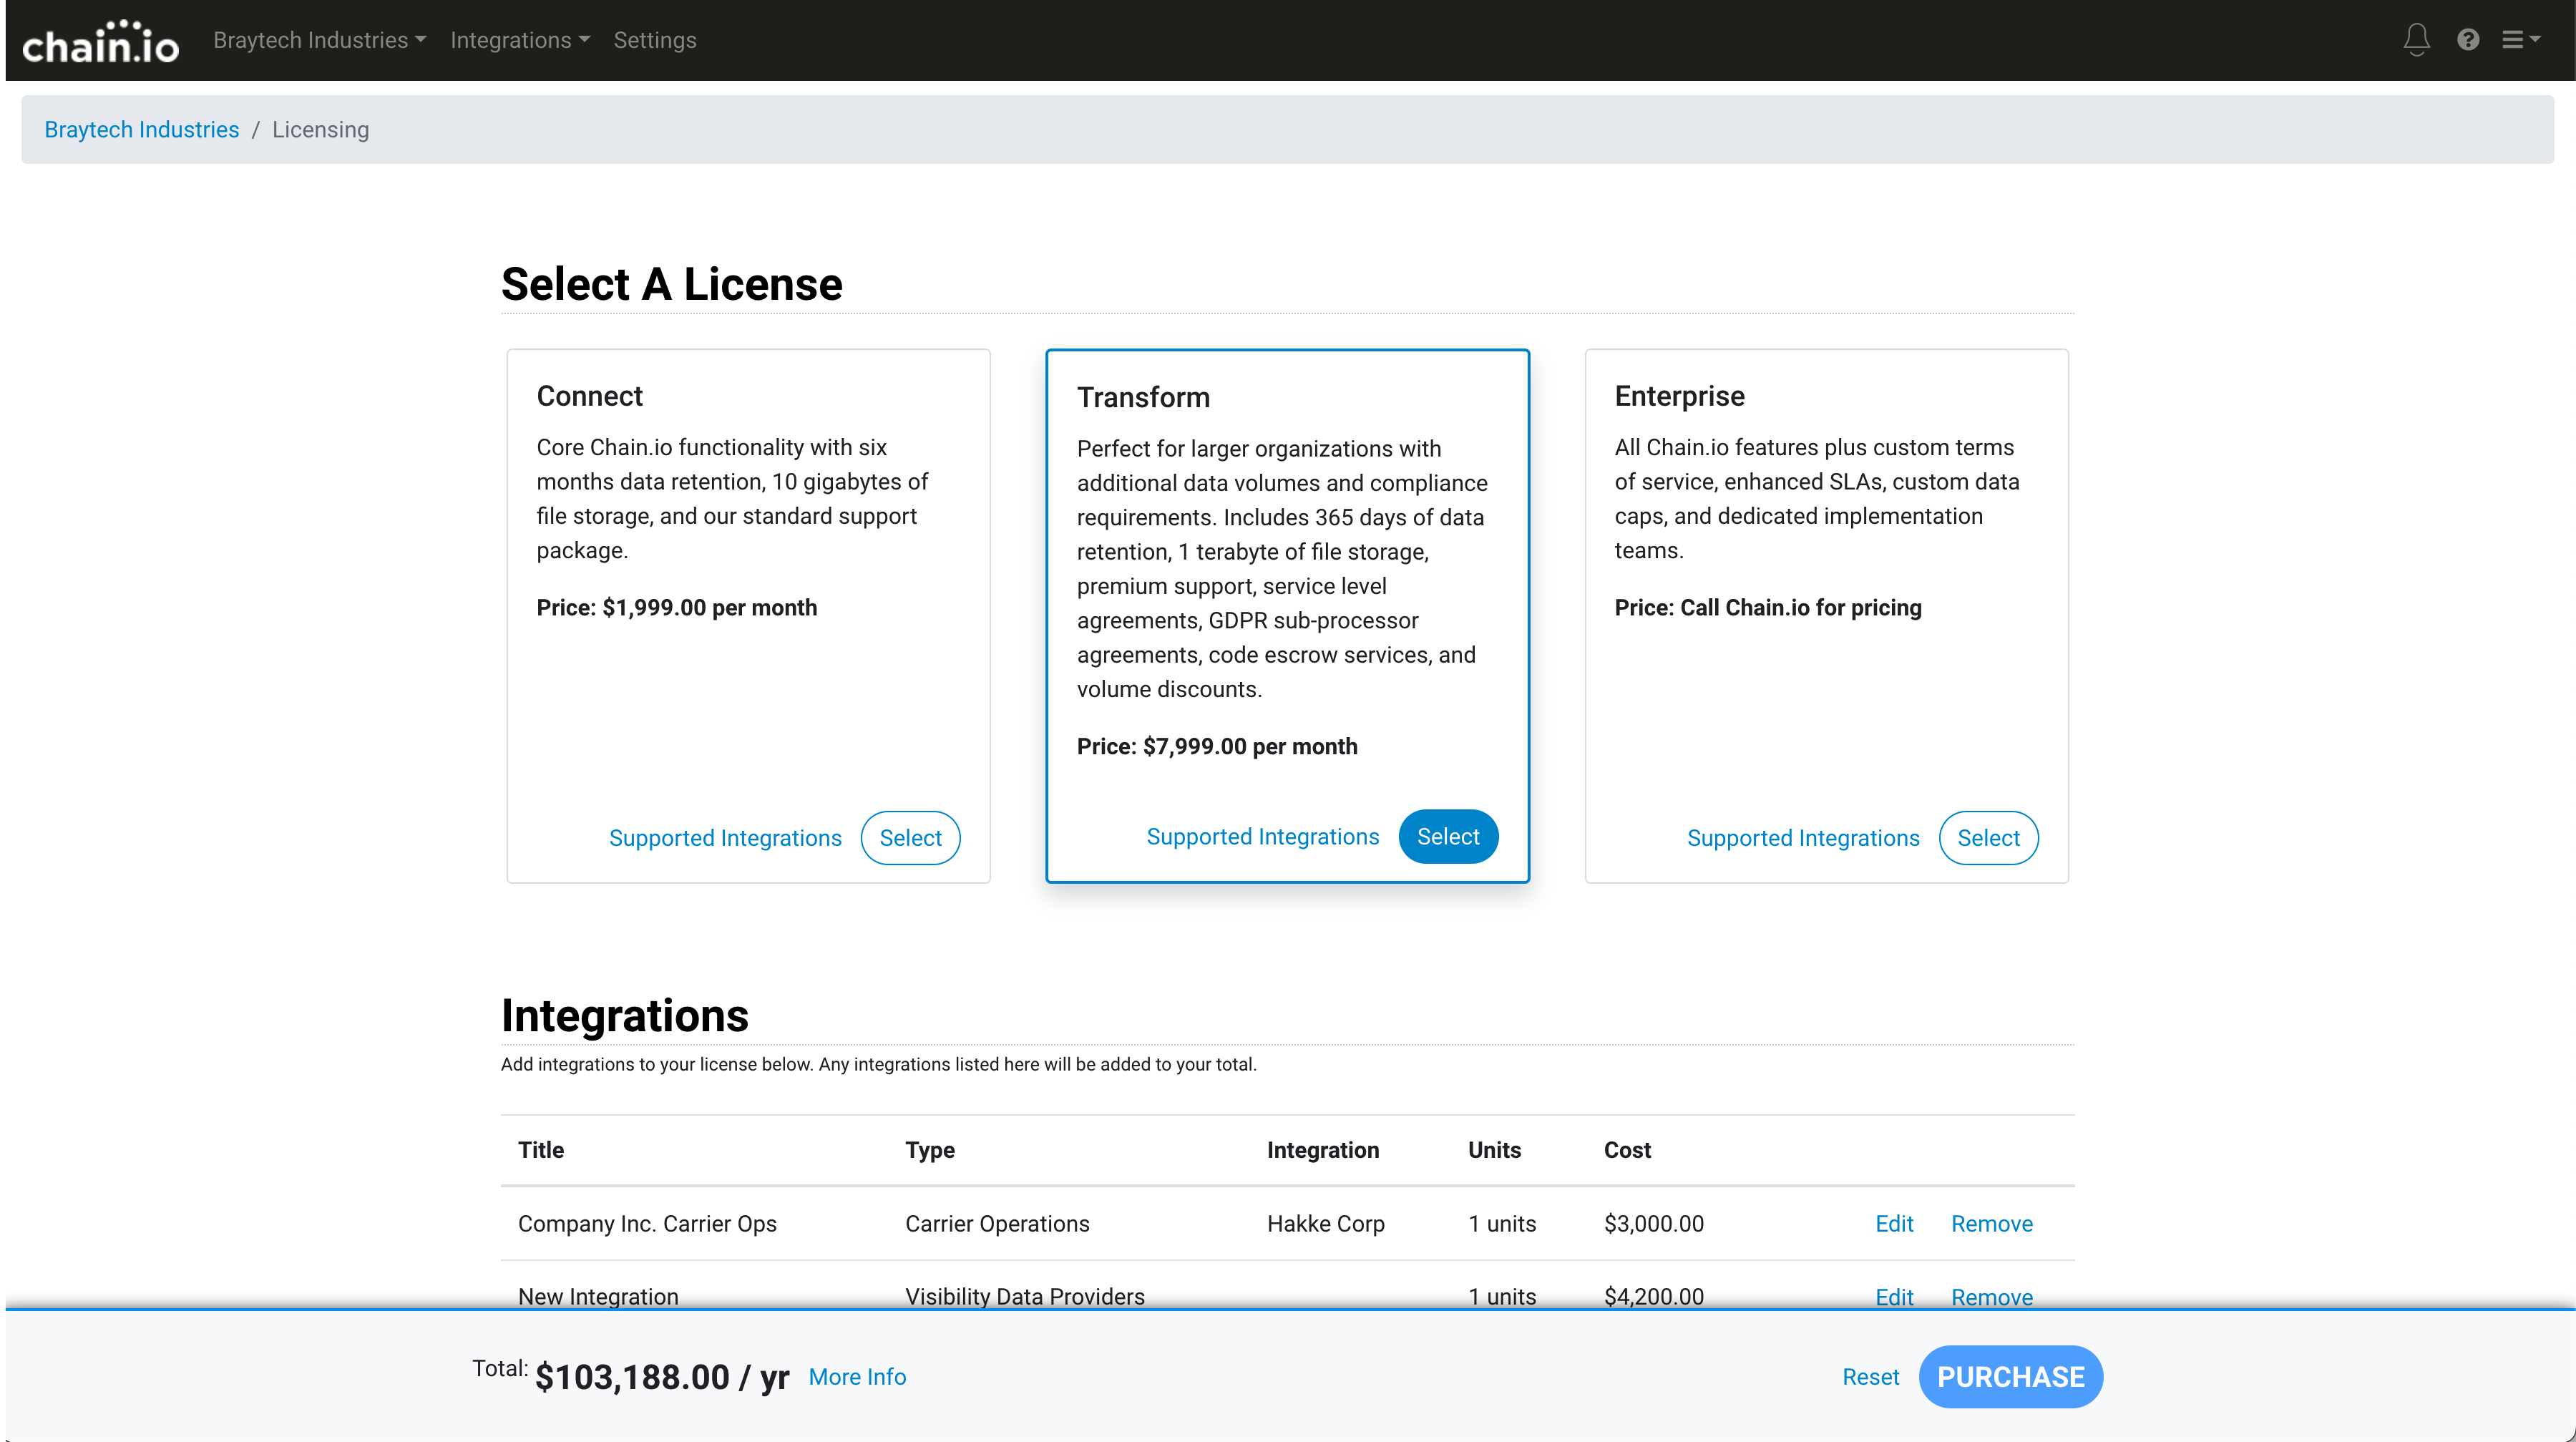The image size is (2576, 1442).
Task: Go to Braytech Industries breadcrumb link
Action: pyautogui.click(x=141, y=130)
